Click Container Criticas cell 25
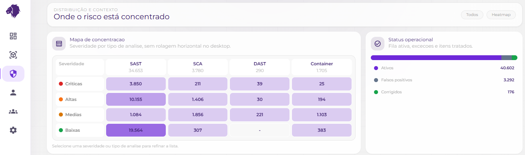This screenshot has width=525, height=155. (322, 84)
